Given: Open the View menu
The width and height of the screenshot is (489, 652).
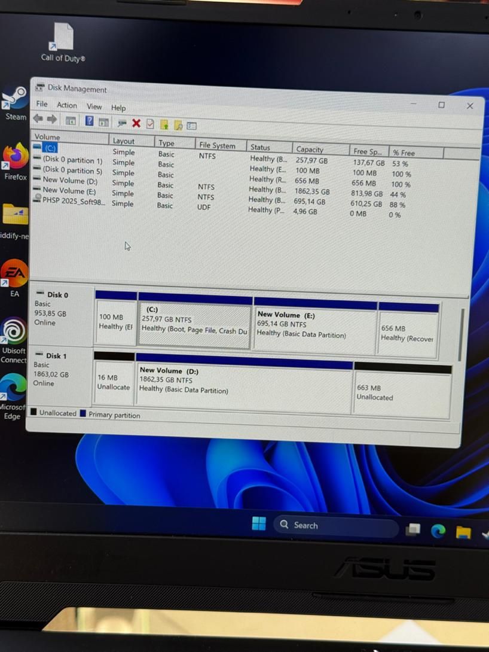Looking at the screenshot, I should coord(94,106).
